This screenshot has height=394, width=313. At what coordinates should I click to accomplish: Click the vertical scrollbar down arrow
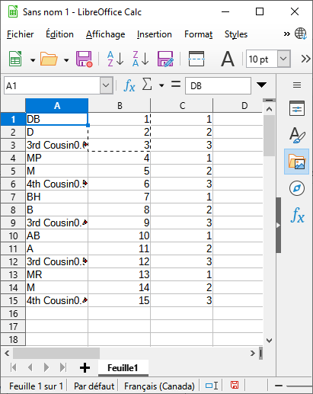(x=269, y=340)
